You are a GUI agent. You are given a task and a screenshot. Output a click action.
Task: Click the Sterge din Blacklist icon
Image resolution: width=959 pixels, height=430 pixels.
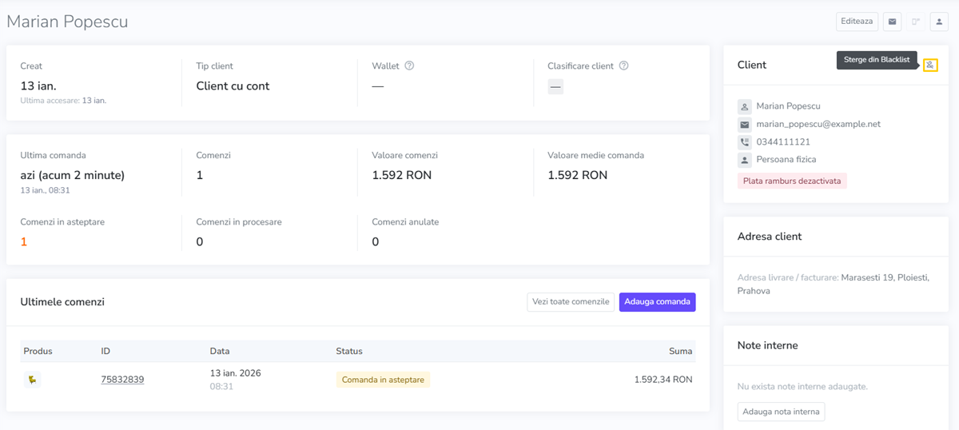pos(929,65)
